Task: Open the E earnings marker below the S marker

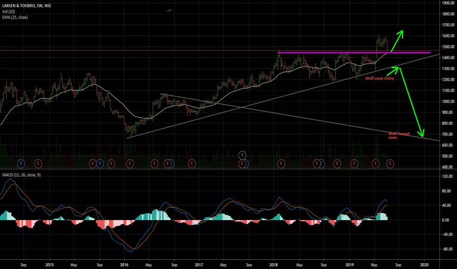Action: pos(242,163)
